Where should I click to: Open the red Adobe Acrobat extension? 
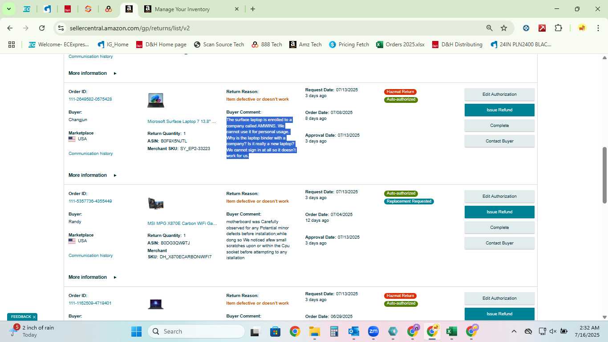[542, 28]
